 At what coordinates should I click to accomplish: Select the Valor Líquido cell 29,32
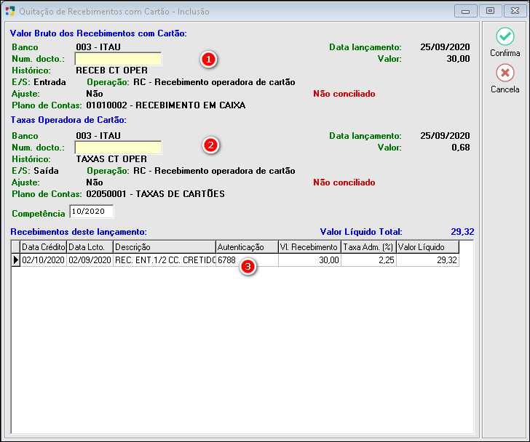tap(427, 260)
